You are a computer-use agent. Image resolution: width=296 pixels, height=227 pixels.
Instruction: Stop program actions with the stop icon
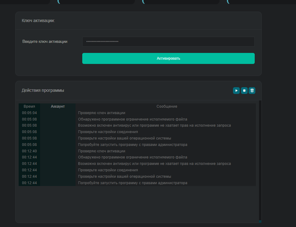point(244,91)
